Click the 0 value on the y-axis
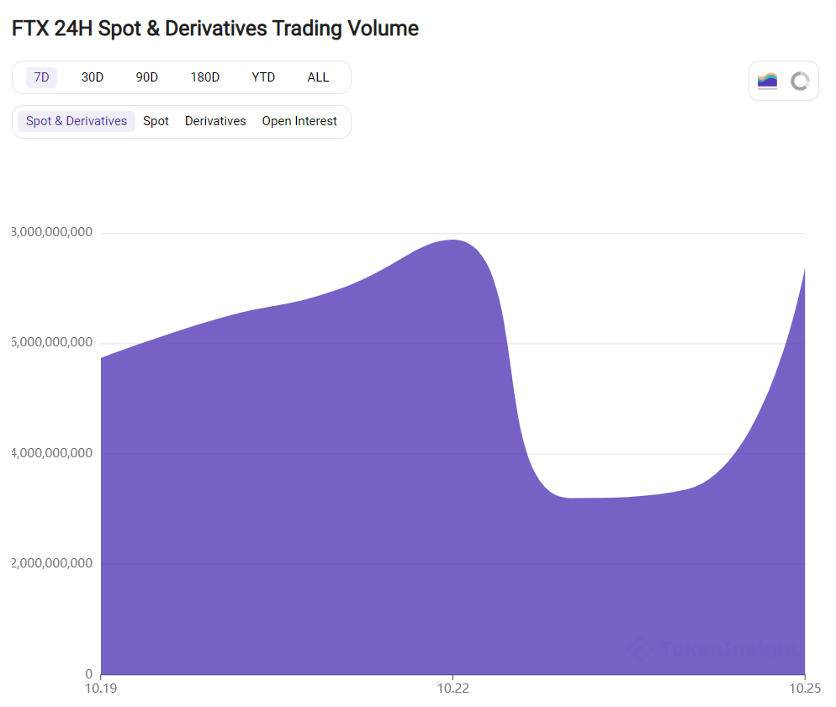Image resolution: width=836 pixels, height=707 pixels. point(88,674)
